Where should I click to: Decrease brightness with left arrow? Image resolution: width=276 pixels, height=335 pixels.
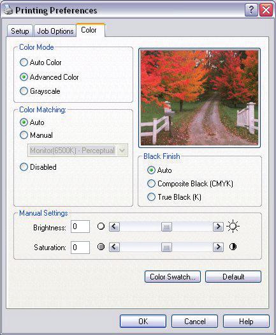(114, 227)
